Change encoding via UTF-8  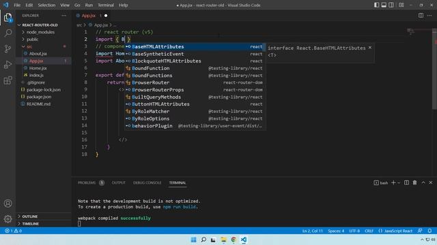pyautogui.click(x=354, y=231)
